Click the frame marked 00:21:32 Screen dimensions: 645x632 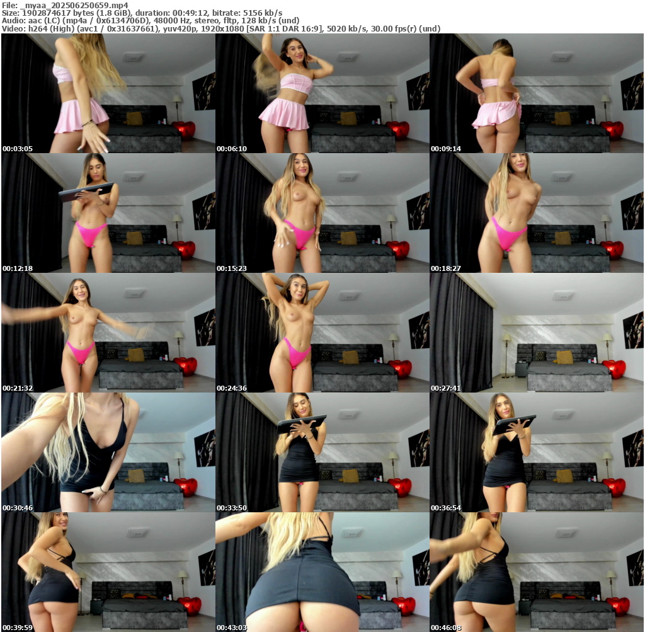108,333
